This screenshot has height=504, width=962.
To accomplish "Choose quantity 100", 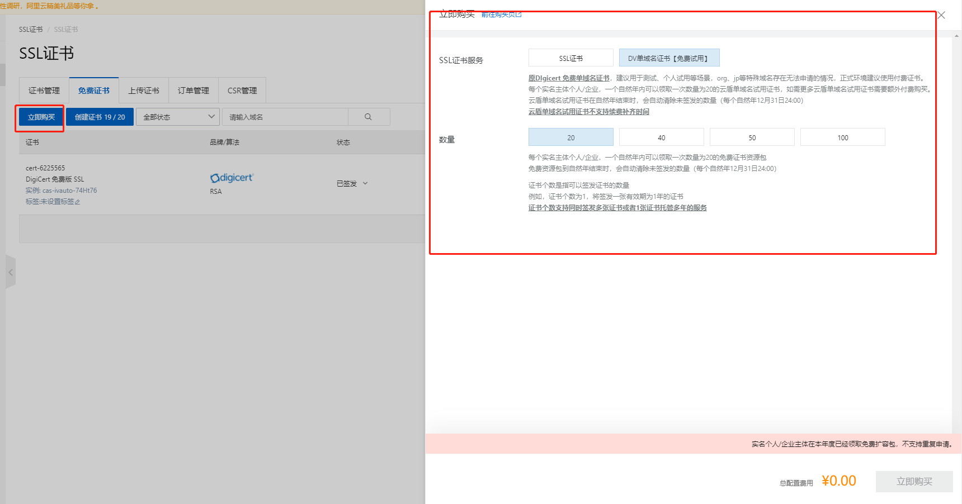I will click(x=843, y=137).
